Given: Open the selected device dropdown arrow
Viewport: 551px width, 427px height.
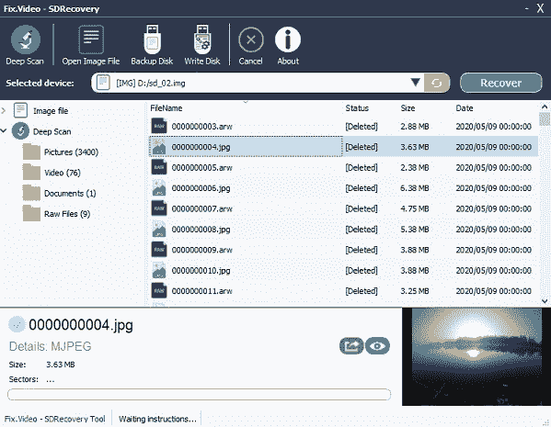Looking at the screenshot, I should 416,83.
